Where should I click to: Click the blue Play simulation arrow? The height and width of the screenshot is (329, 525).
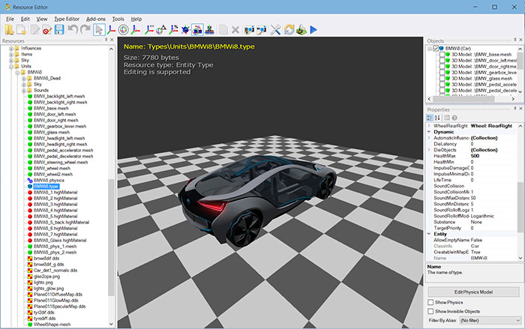pyautogui.click(x=313, y=30)
